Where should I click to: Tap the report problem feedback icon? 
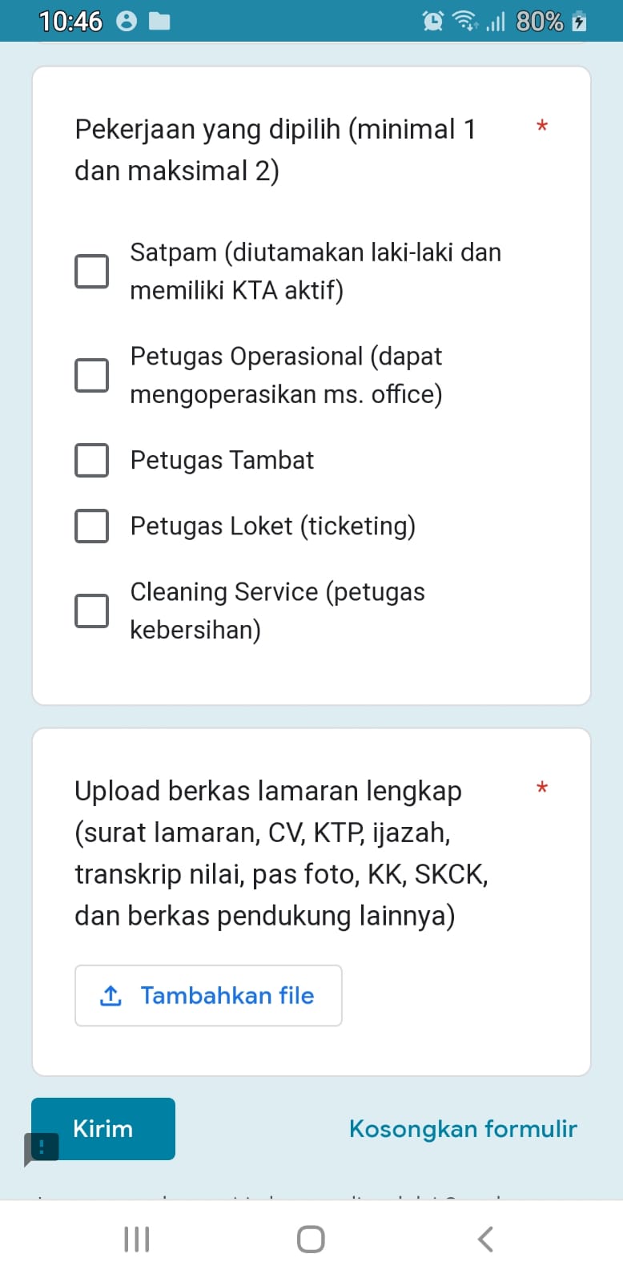click(x=42, y=1147)
